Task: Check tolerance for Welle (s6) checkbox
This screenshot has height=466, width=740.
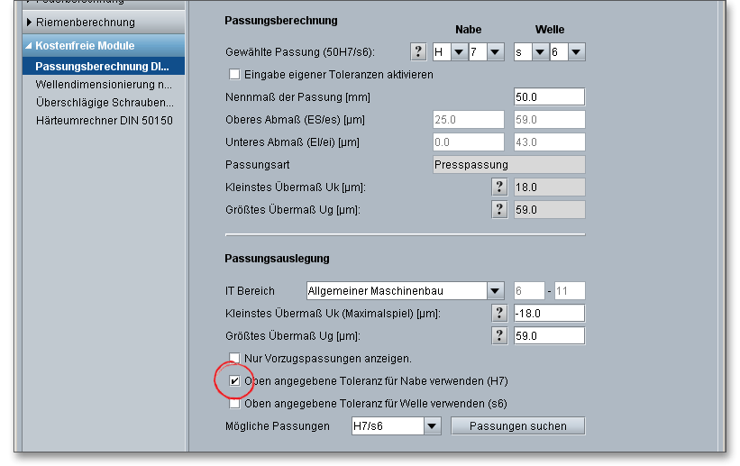Action: [235, 404]
